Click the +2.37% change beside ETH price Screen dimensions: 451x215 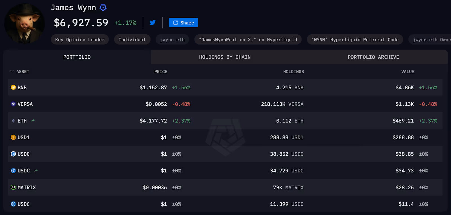tap(181, 121)
